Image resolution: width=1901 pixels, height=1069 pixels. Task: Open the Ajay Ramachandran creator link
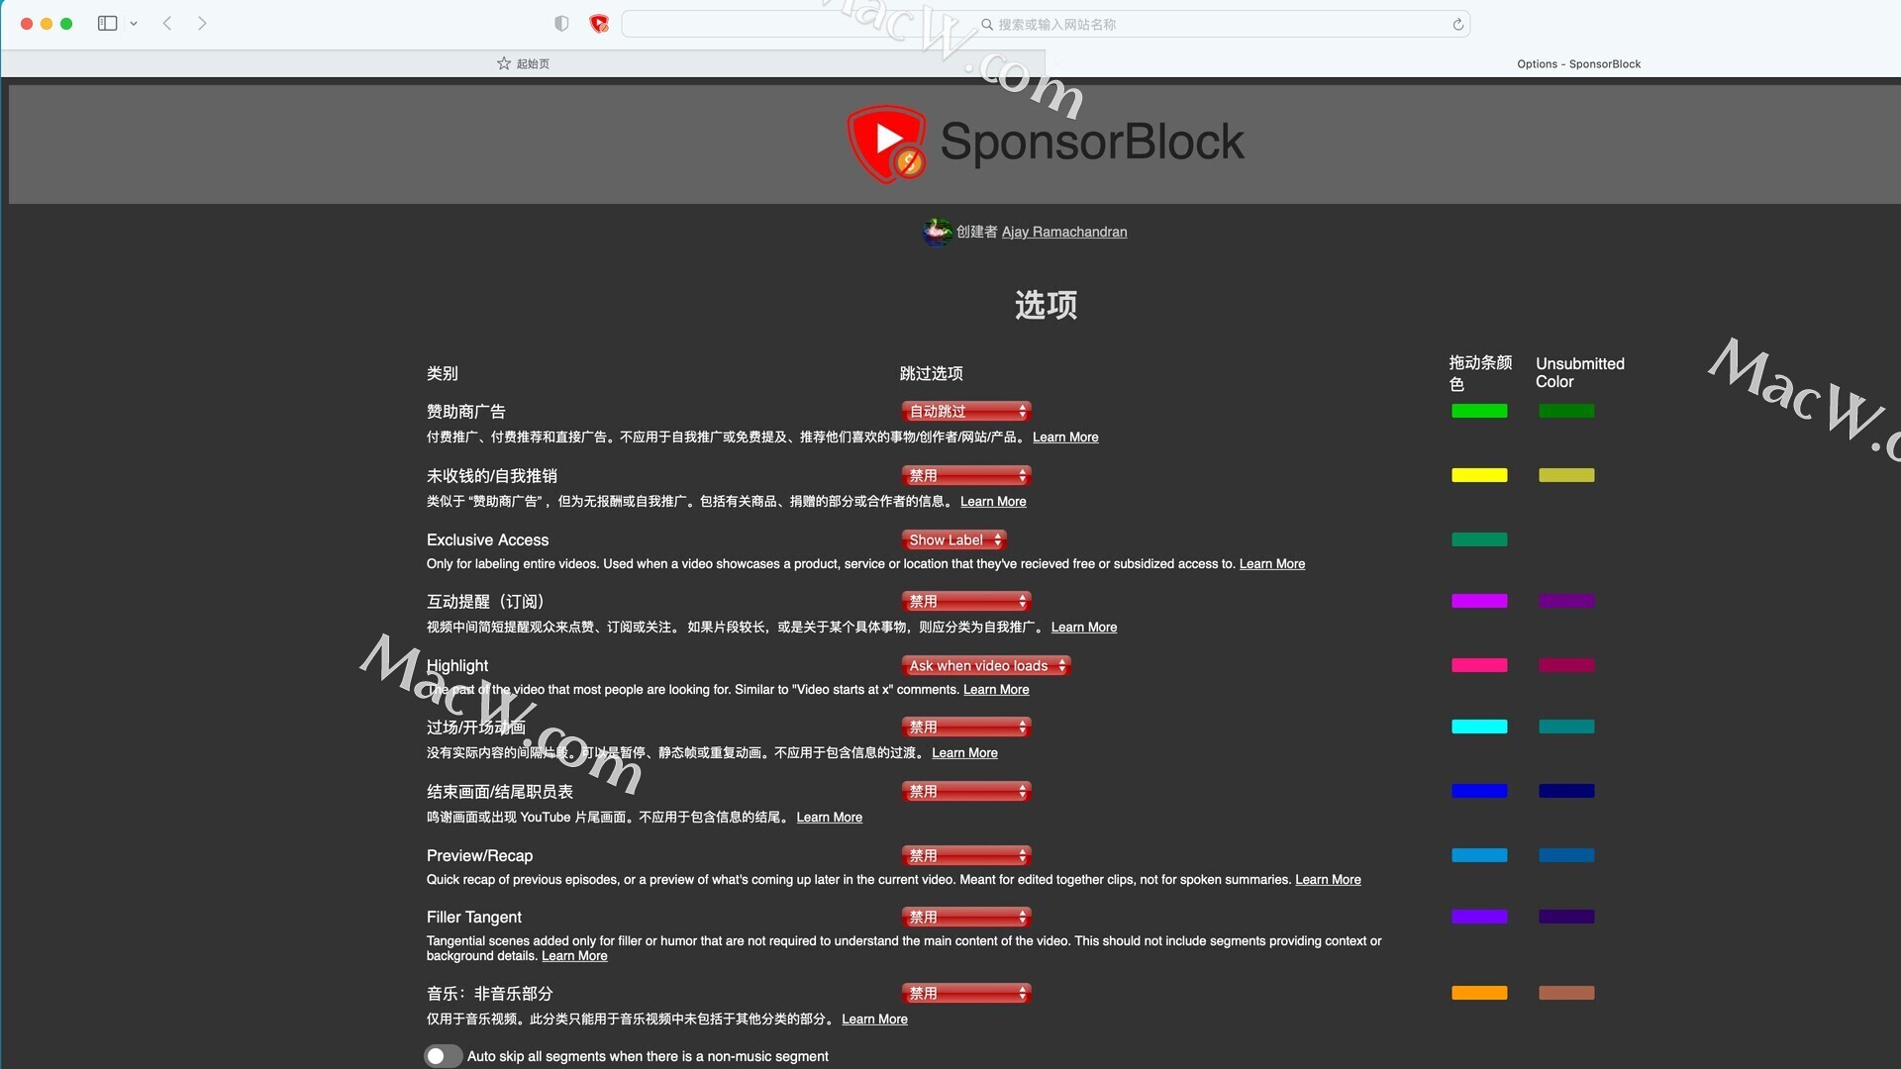tap(1064, 232)
